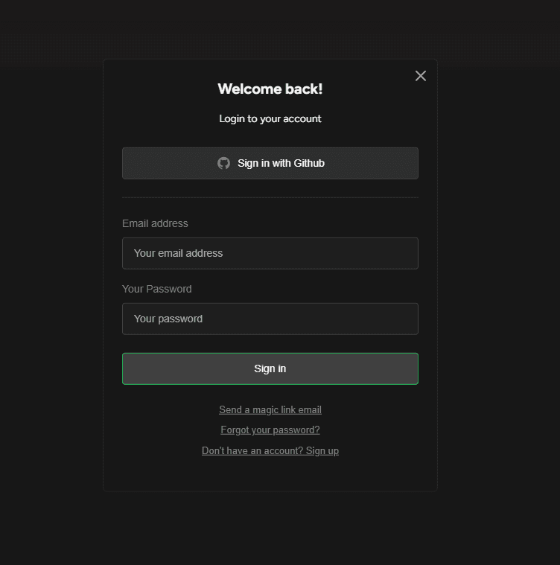Click the Your Password field label
This screenshot has width=560, height=565.
click(x=157, y=289)
